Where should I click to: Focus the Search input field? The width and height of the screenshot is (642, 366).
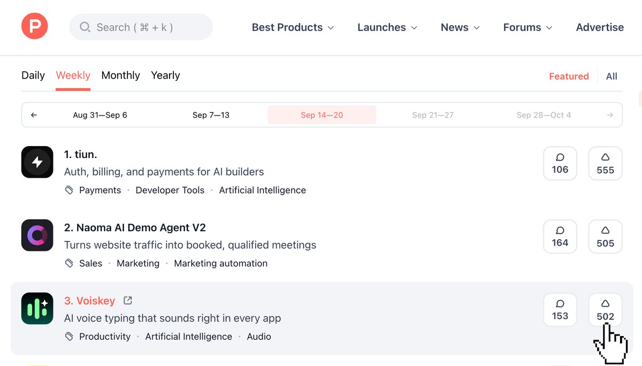[141, 27]
